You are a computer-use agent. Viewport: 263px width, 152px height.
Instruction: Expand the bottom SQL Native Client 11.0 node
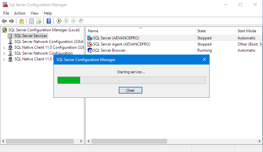click(4, 59)
